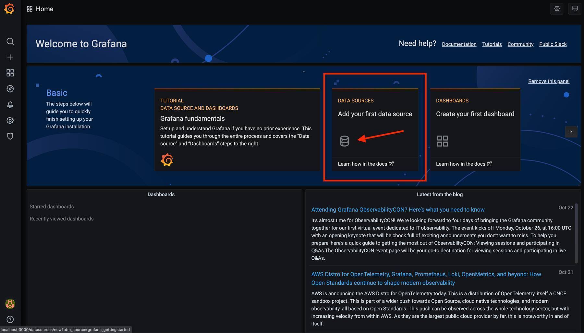The image size is (584, 333).
Task: Click Create your first dashboard card
Action: [x=475, y=129]
